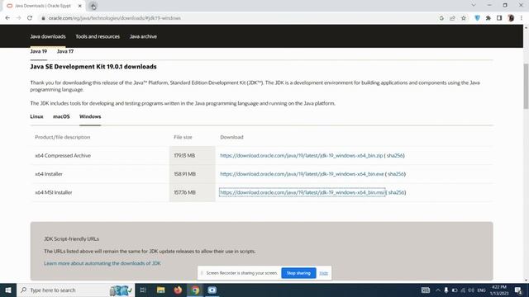The height and width of the screenshot is (297, 529).
Task: Click the 158.91 MB file size cell
Action: pos(192,174)
